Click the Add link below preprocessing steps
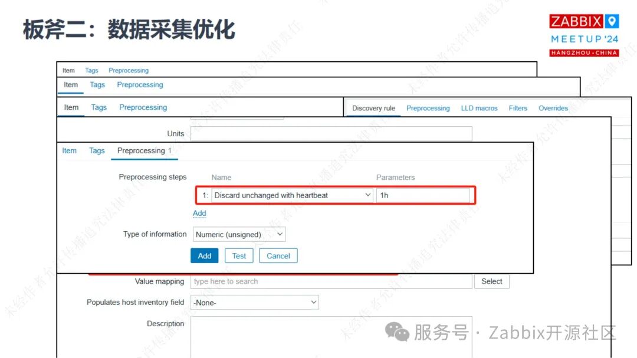Image resolution: width=637 pixels, height=358 pixels. click(x=199, y=213)
